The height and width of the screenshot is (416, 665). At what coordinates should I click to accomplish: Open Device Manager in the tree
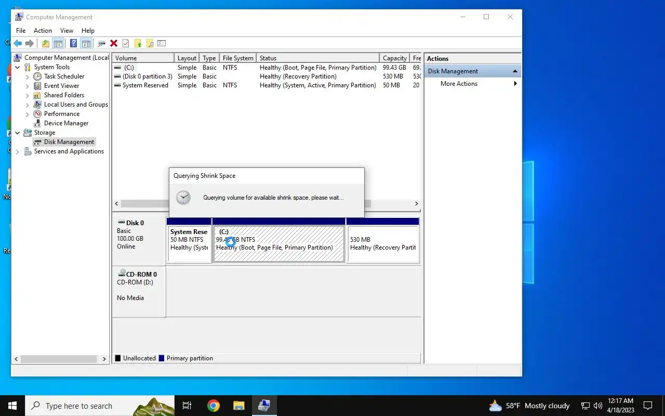coord(66,123)
